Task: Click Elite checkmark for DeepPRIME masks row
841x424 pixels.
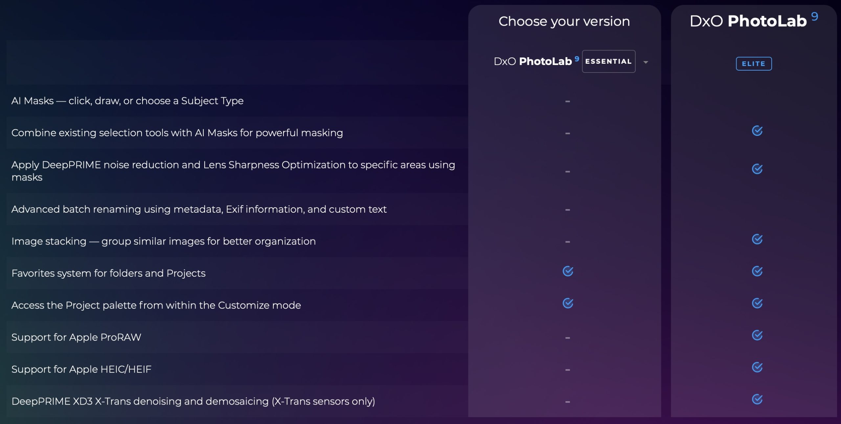Action: point(757,169)
